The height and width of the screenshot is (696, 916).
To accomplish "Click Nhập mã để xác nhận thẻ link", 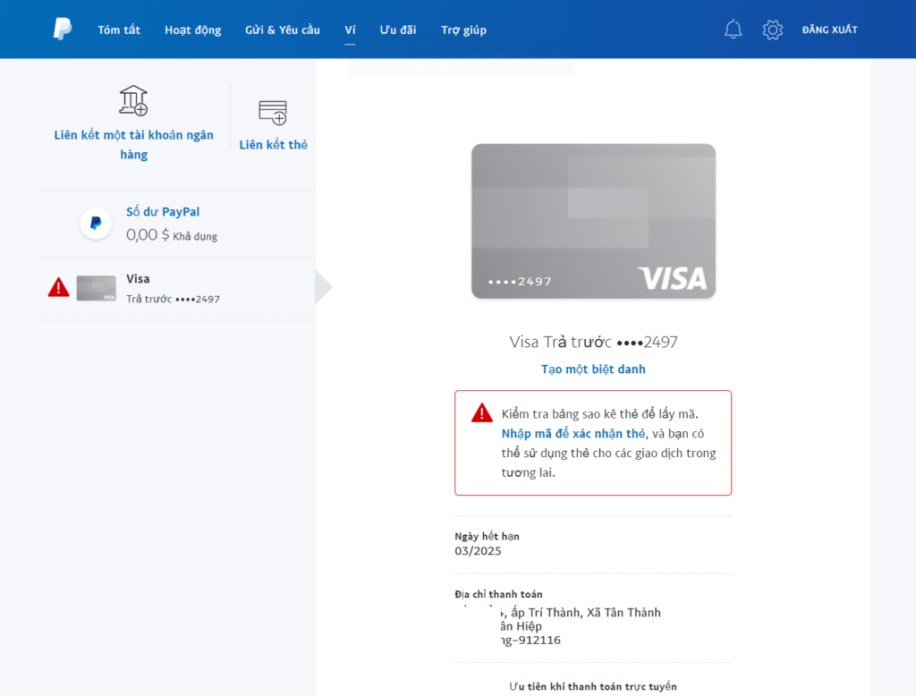I will [x=572, y=434].
